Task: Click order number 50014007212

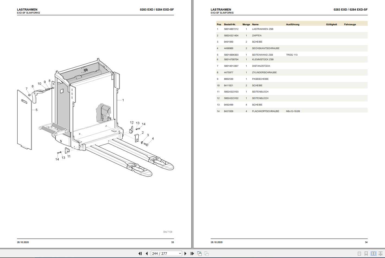Action: coord(231,29)
